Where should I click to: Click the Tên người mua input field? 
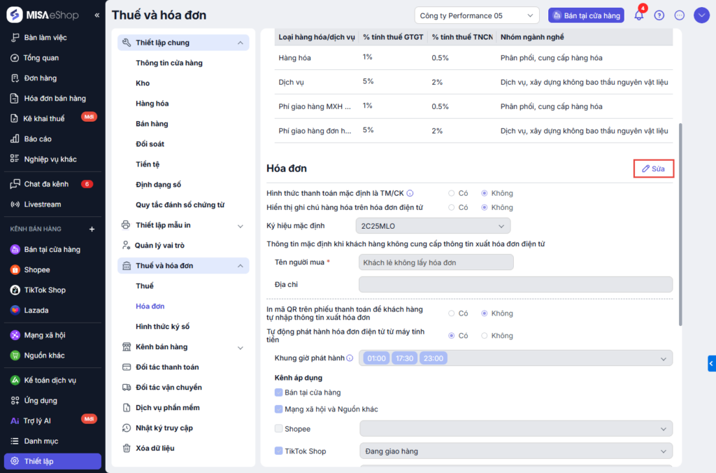tap(436, 262)
